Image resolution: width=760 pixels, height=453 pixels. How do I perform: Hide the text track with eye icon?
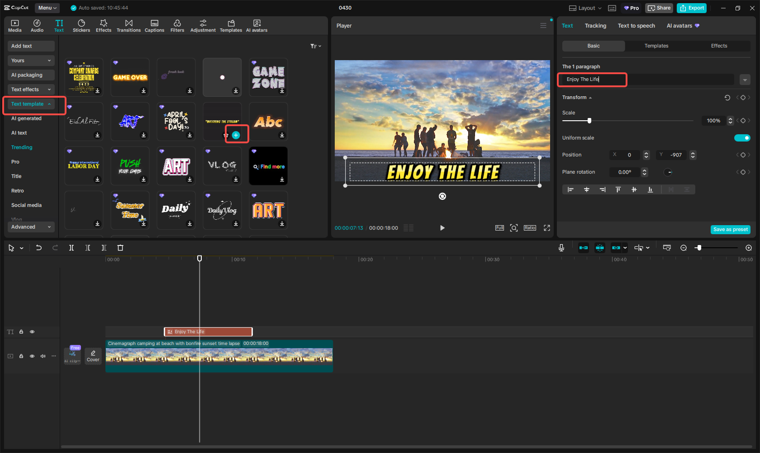(32, 332)
